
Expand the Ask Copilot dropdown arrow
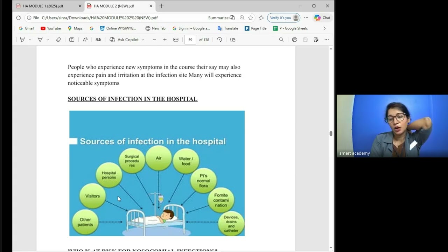tap(143, 40)
